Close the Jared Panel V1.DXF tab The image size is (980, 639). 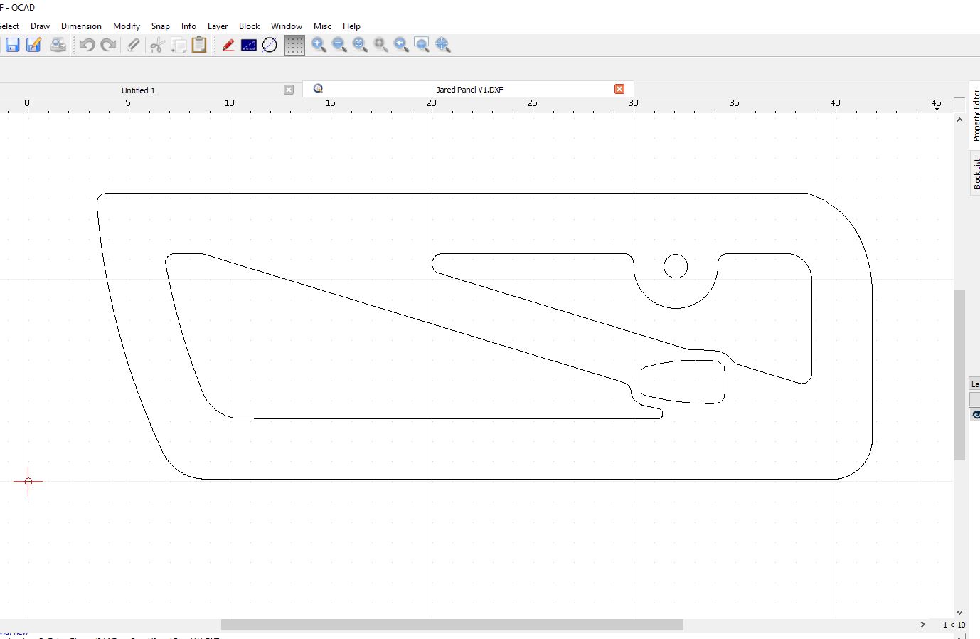coord(619,89)
